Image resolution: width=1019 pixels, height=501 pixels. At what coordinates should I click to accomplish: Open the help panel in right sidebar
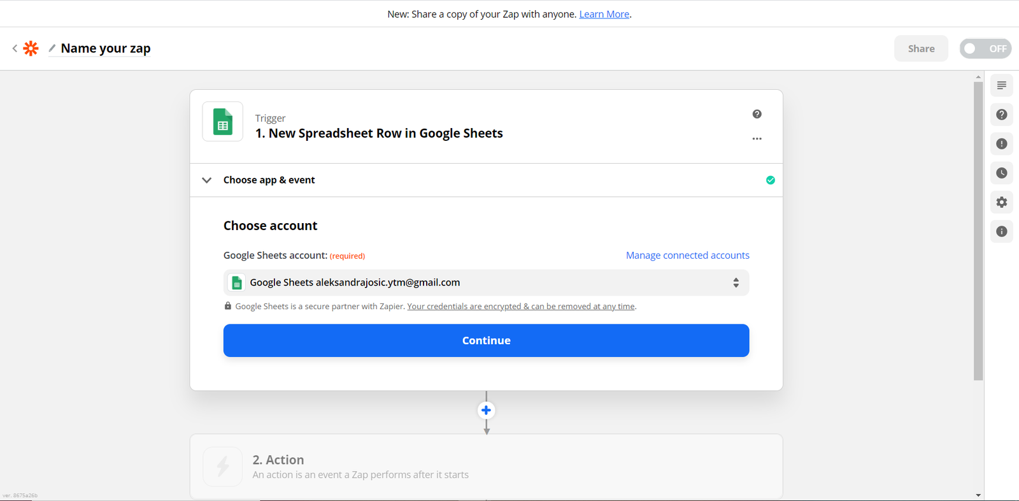1001,115
